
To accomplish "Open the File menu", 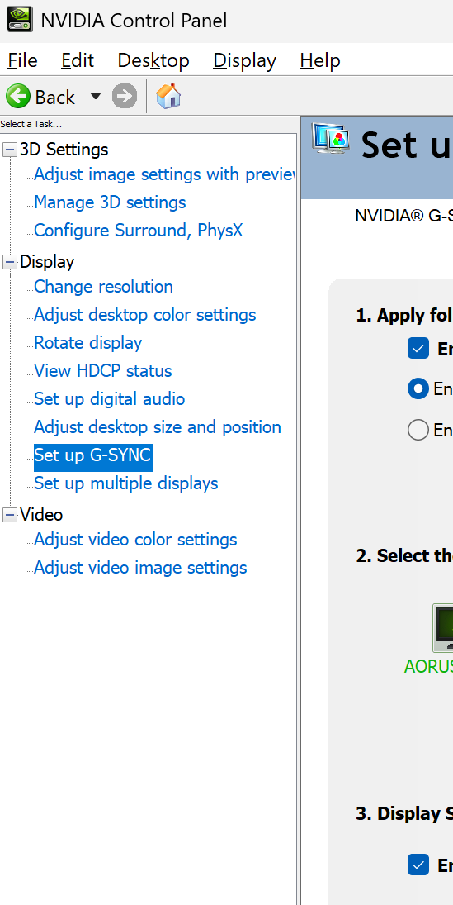I will pos(22,60).
